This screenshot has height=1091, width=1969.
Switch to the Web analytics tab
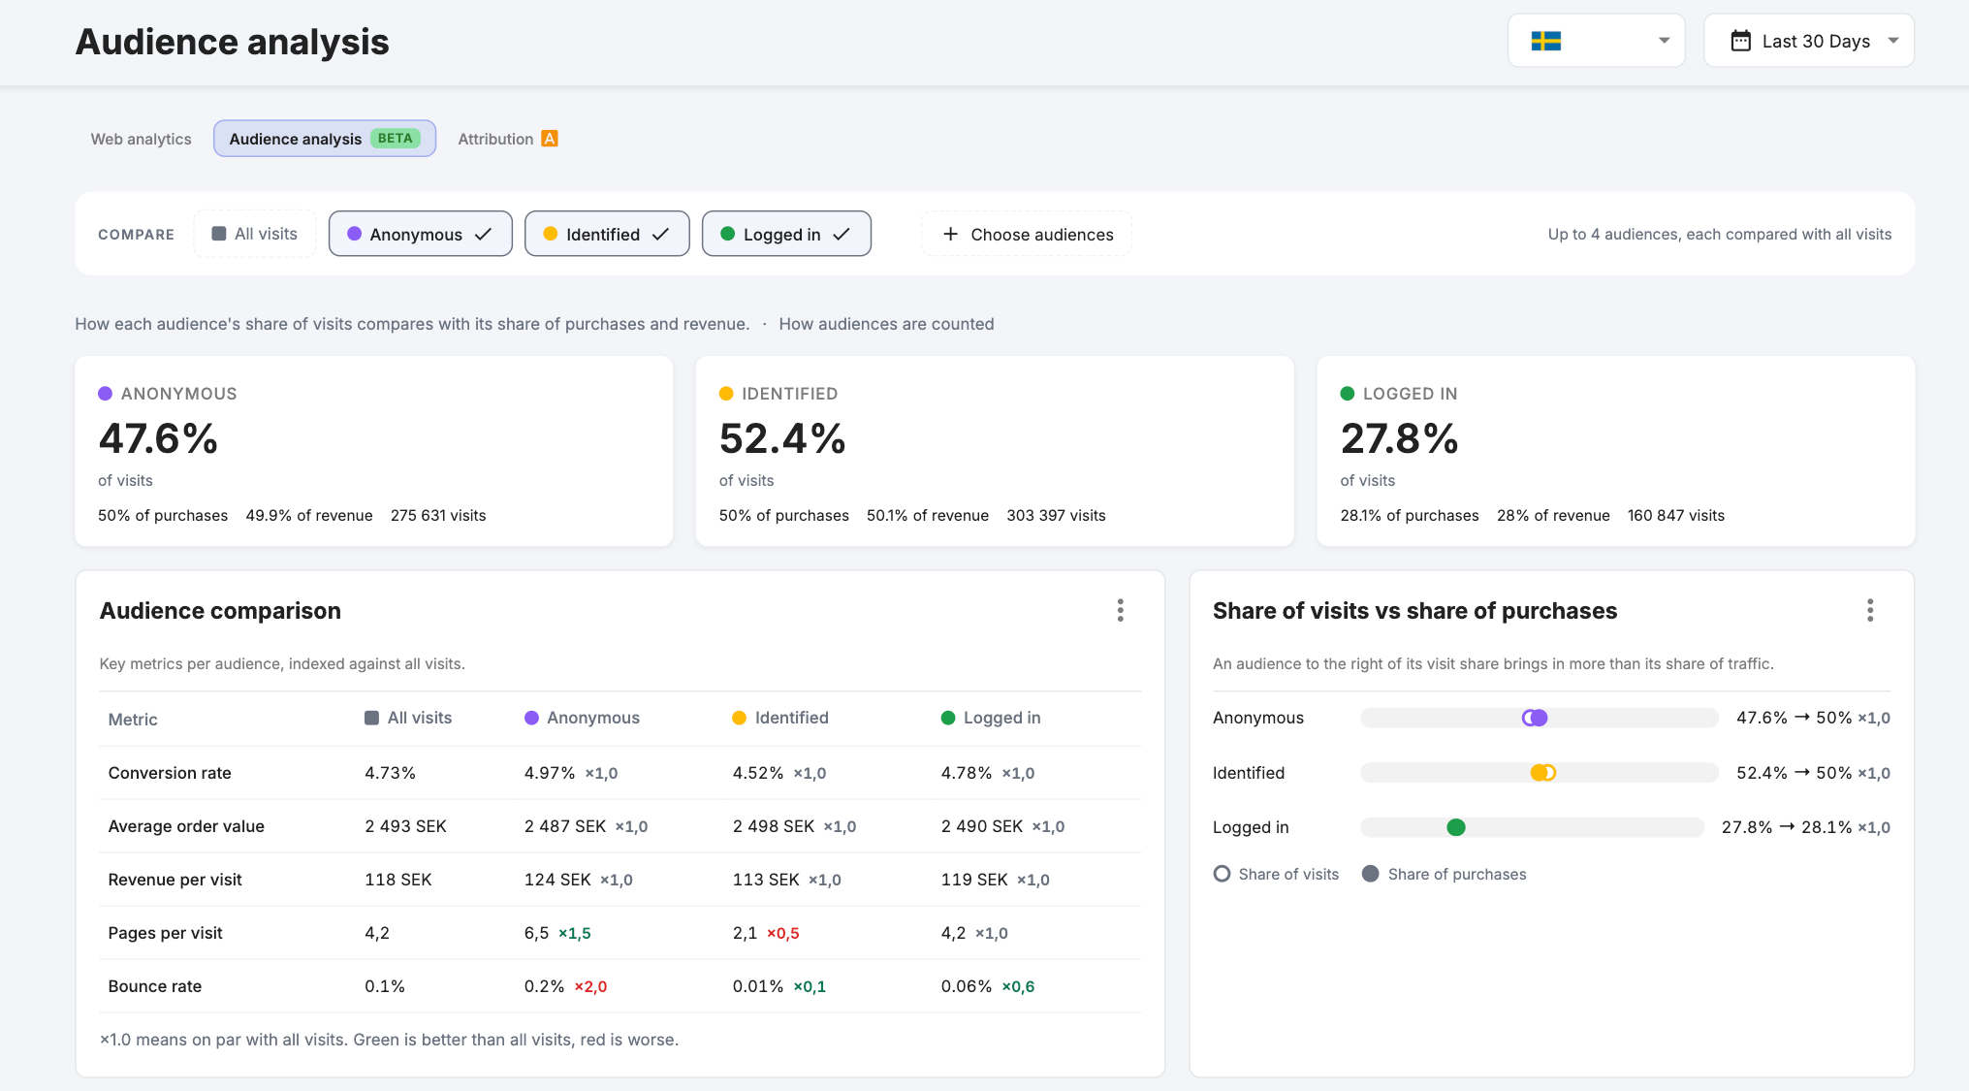point(142,139)
